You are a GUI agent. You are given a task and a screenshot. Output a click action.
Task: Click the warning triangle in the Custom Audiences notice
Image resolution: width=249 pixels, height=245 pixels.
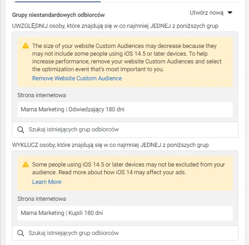(26, 46)
